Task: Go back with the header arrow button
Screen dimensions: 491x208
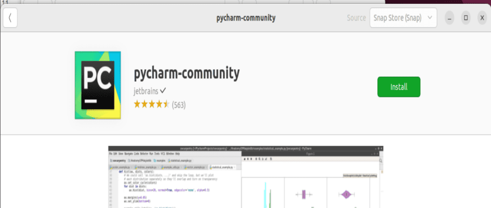Action: click(10, 18)
